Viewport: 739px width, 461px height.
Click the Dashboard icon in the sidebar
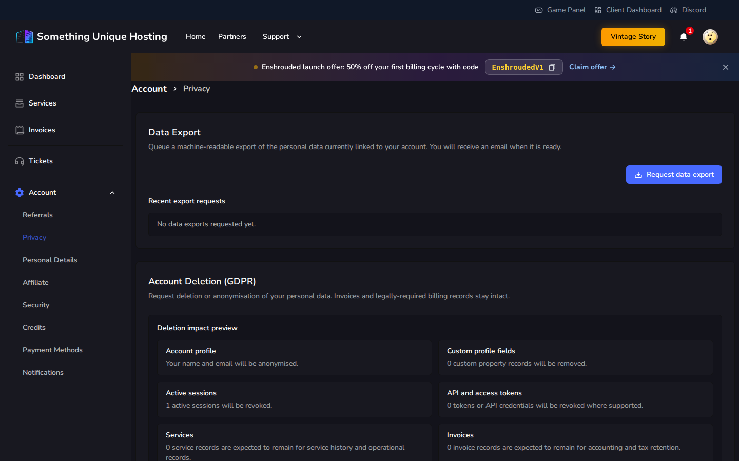click(x=20, y=77)
